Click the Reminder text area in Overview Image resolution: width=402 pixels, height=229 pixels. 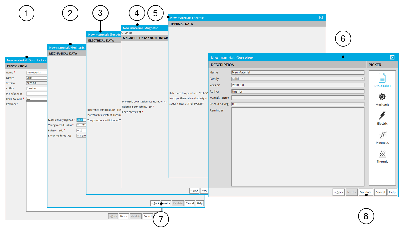(x=297, y=147)
